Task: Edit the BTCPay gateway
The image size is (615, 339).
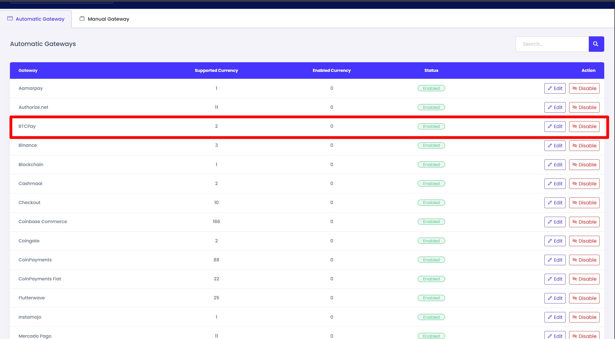Action: point(555,126)
